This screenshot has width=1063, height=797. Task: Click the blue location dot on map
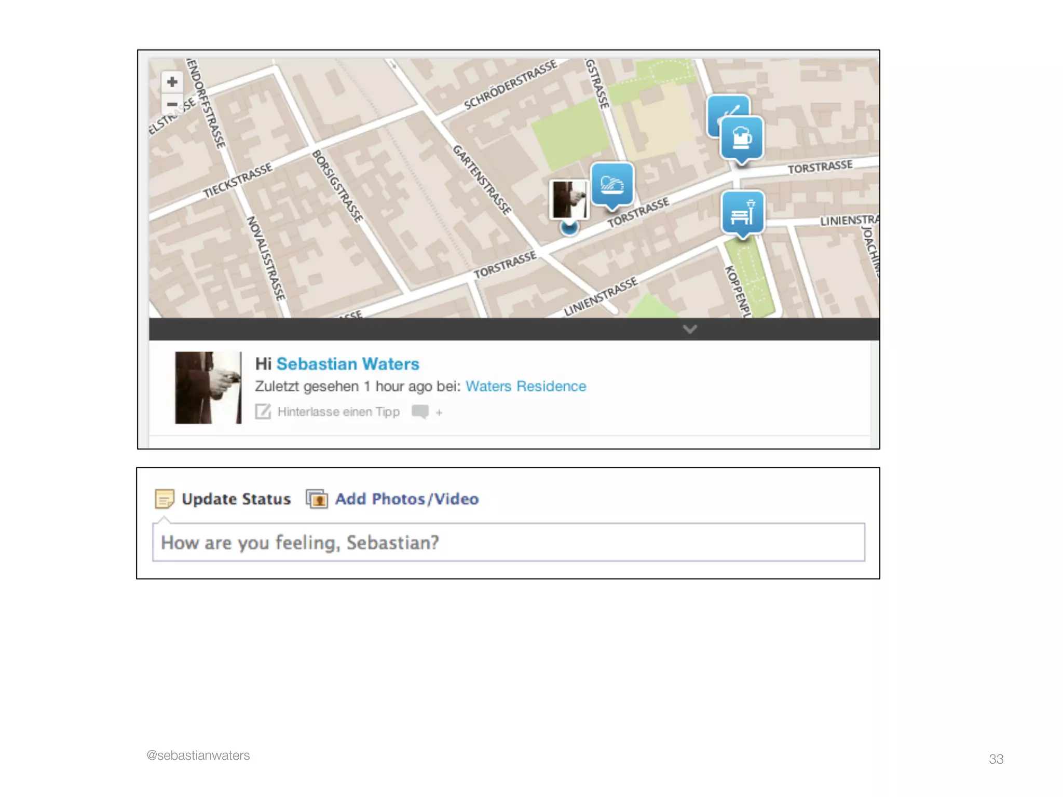569,228
